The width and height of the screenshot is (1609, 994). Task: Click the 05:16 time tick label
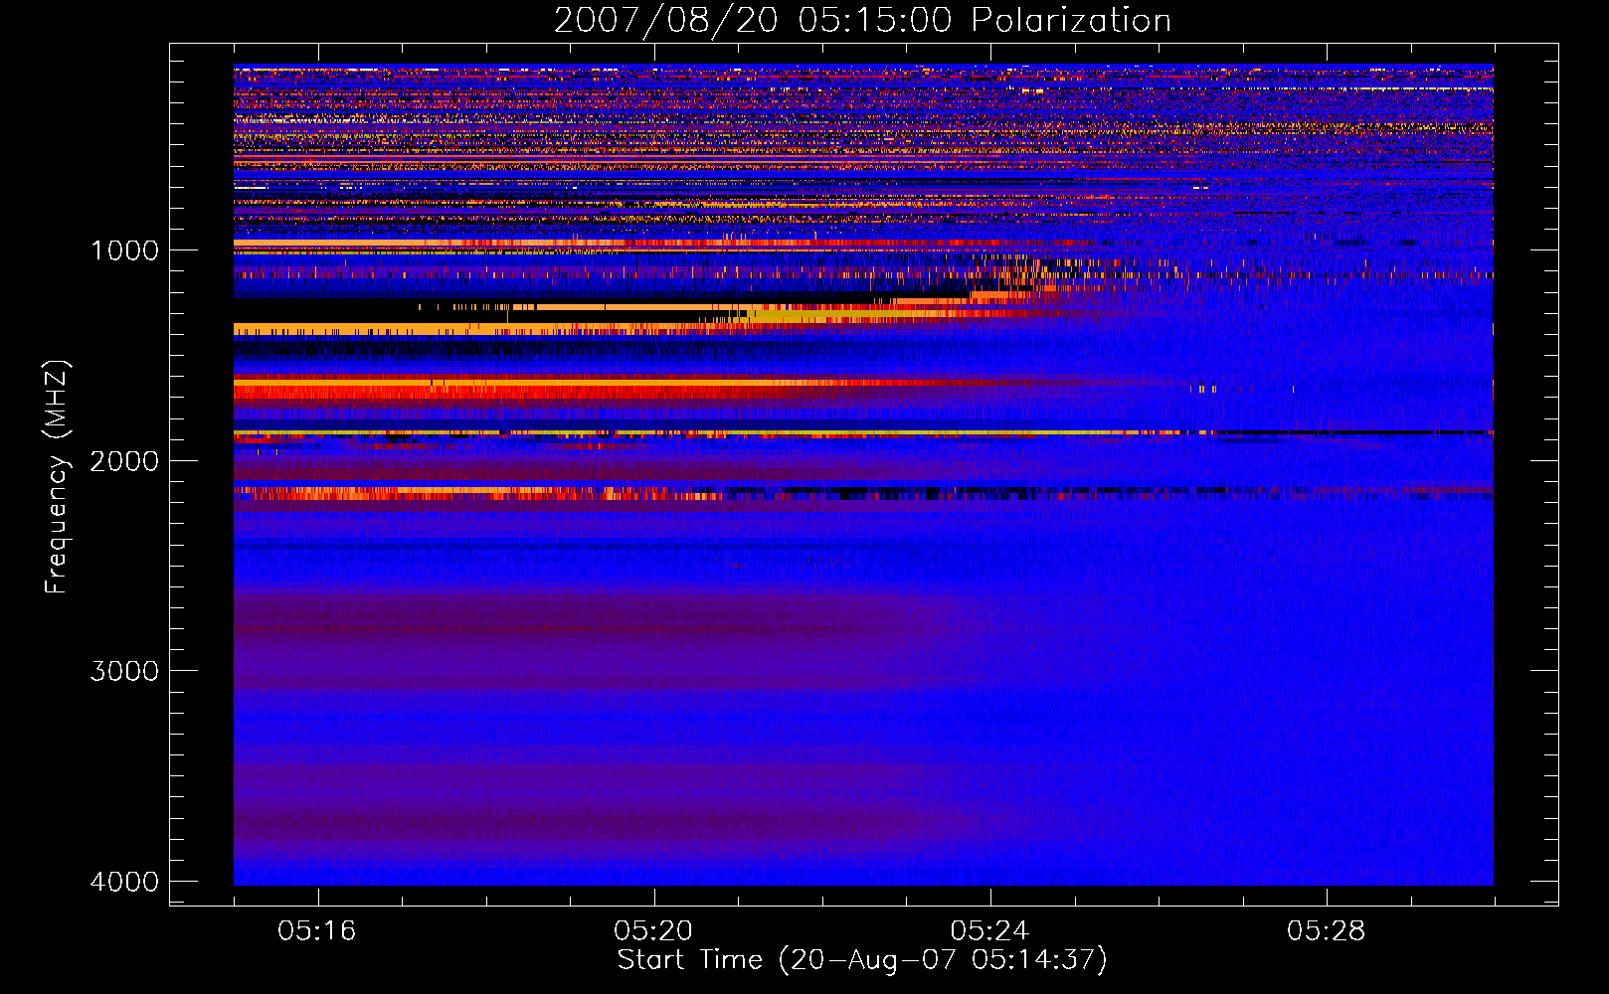[x=317, y=931]
